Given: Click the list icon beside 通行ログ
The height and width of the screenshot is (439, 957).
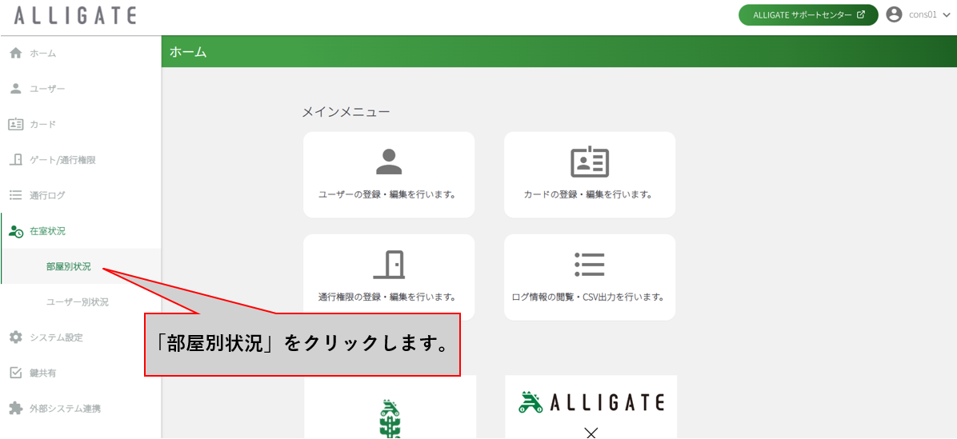Looking at the screenshot, I should [16, 195].
